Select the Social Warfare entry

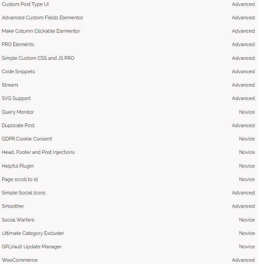click(18, 220)
